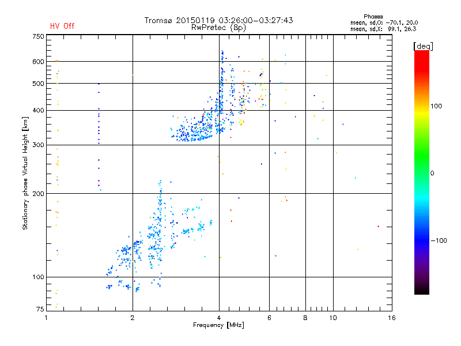461x346 pixels.
Task: Select the title "Tromsø 20150119 03:26:00-03:27:43"
Action: point(219,20)
